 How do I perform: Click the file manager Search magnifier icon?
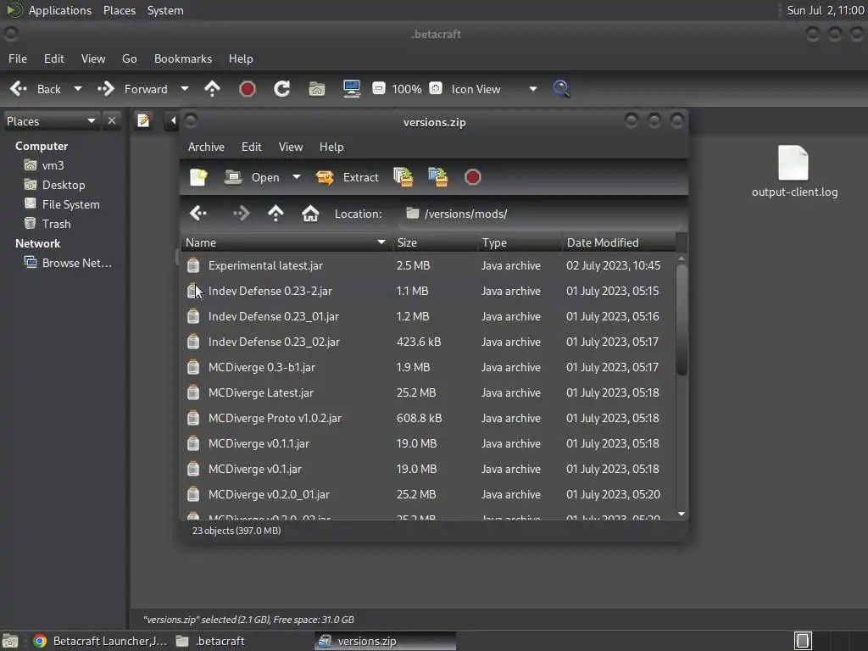click(561, 88)
